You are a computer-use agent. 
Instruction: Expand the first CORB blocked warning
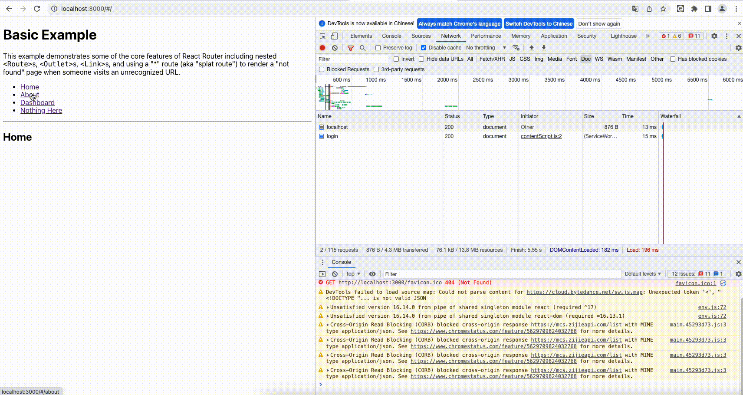coord(328,325)
